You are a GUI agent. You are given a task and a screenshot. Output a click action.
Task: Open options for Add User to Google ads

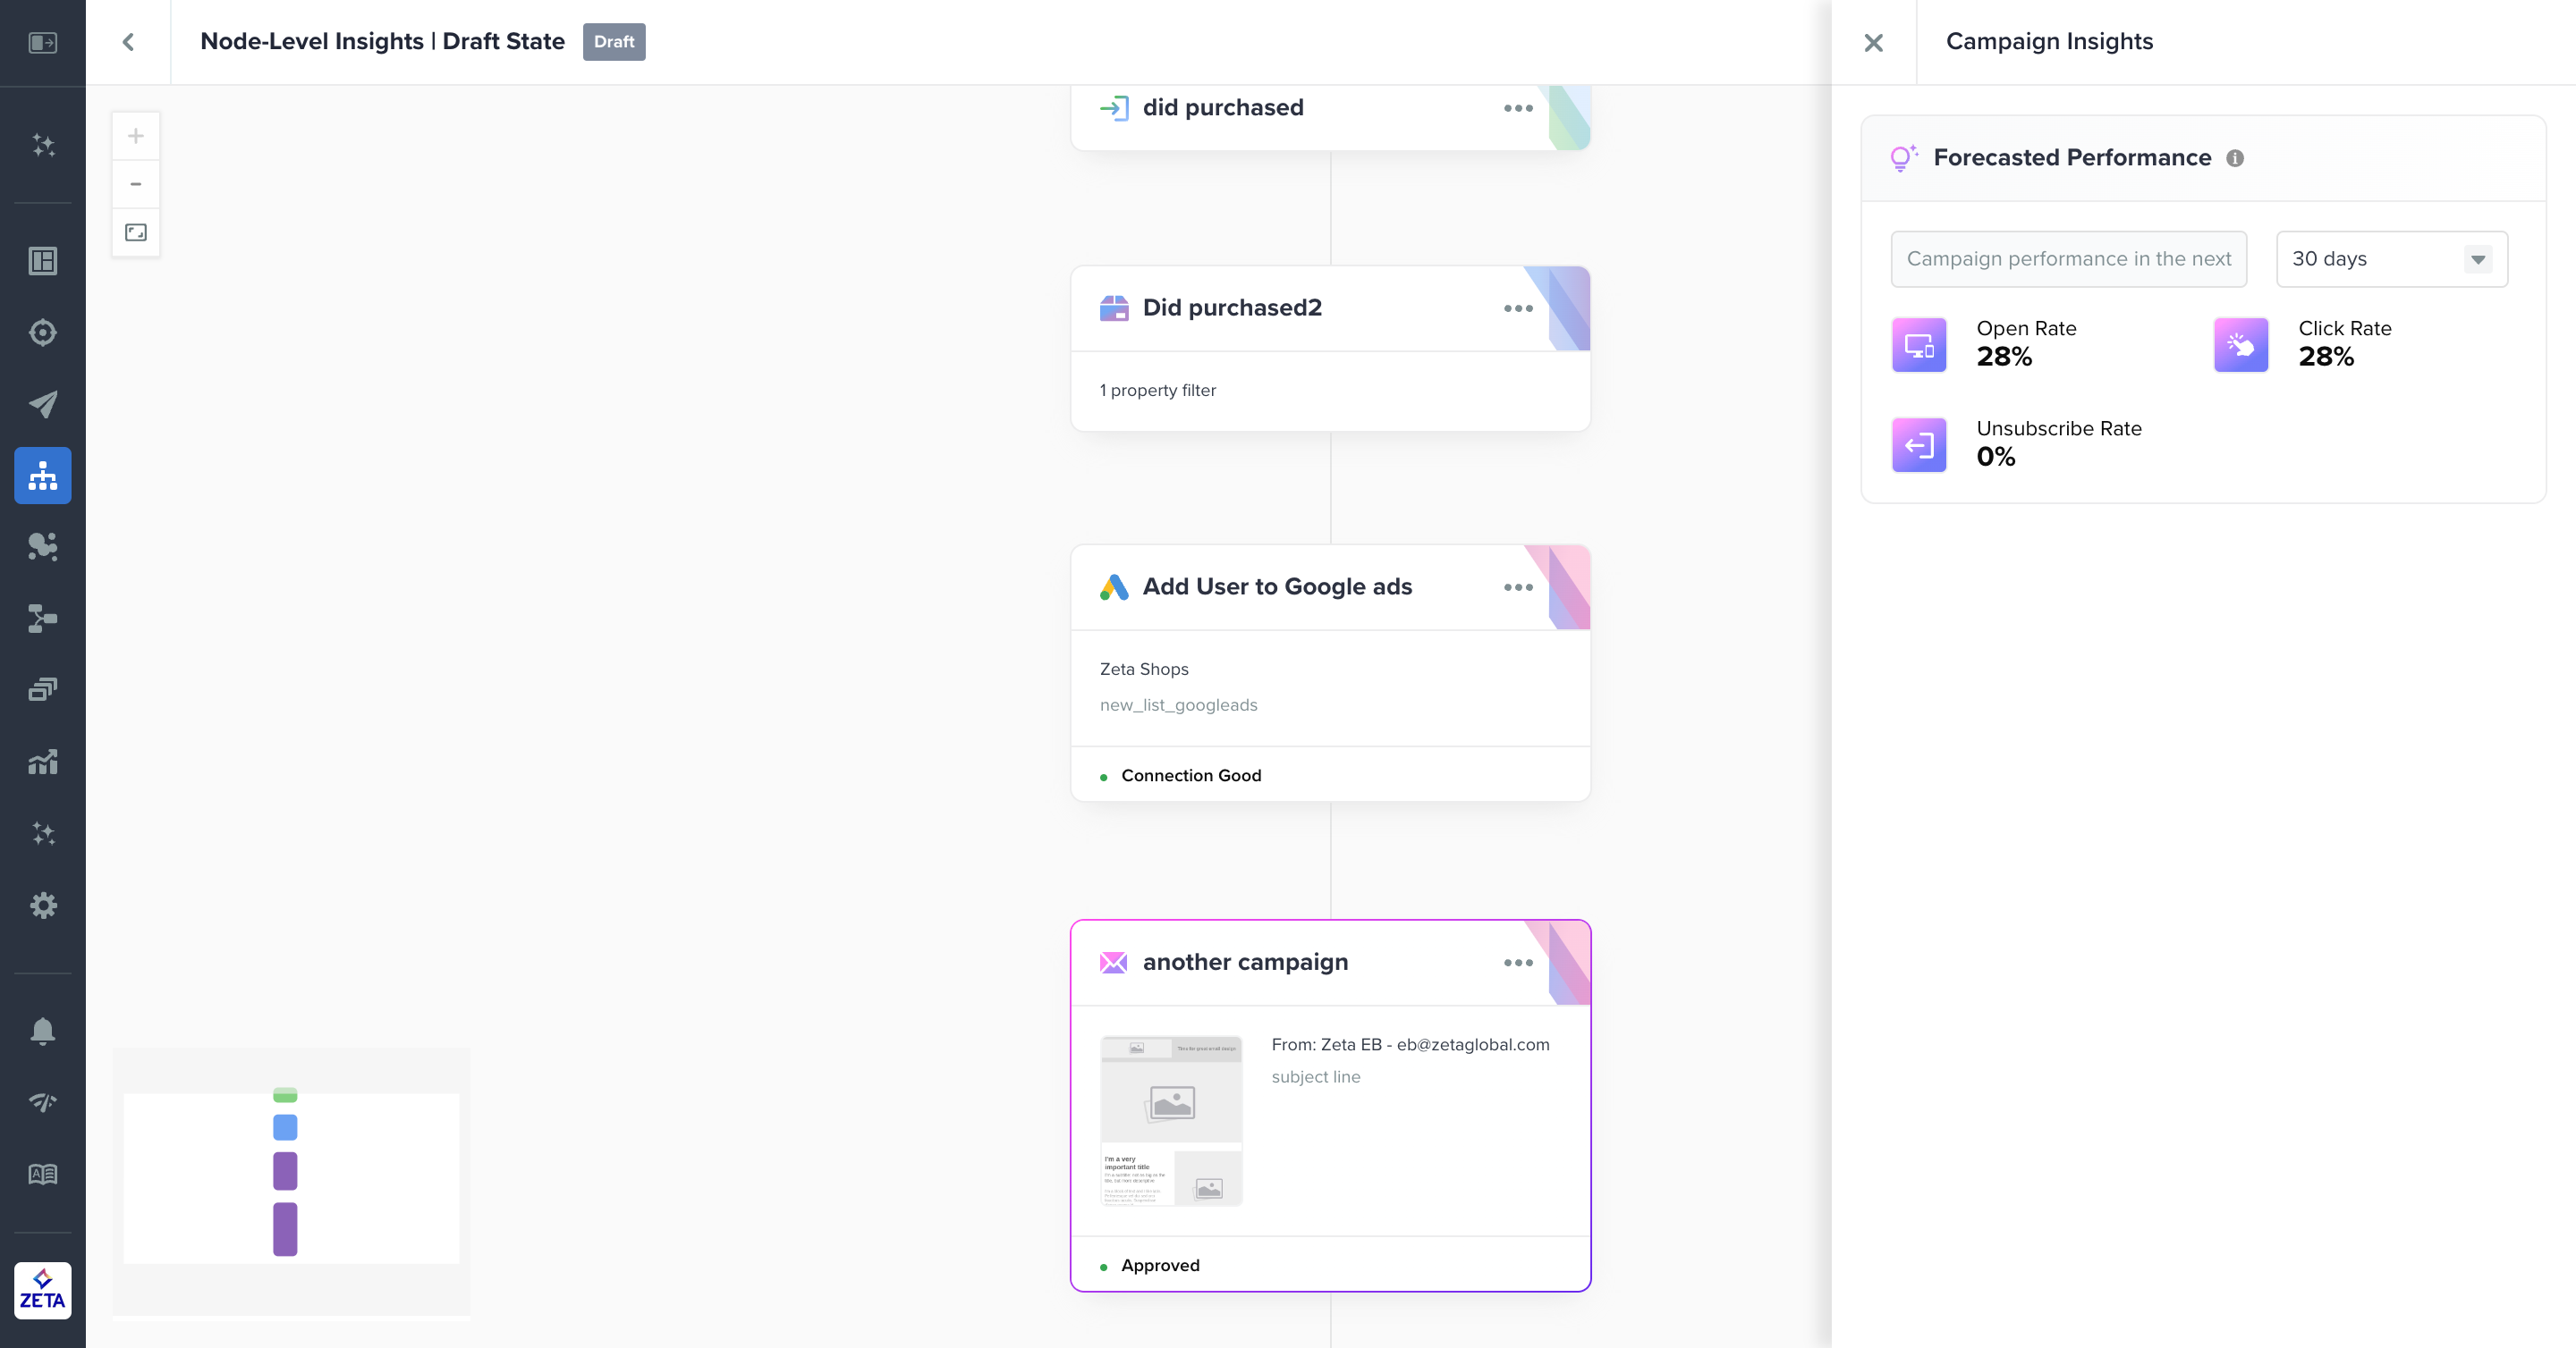click(x=1518, y=586)
